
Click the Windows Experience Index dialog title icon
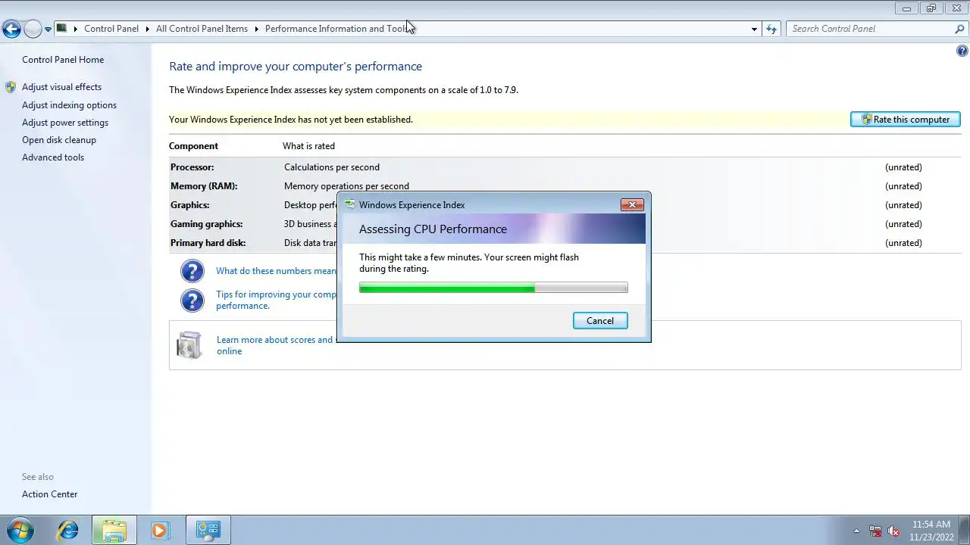[349, 205]
